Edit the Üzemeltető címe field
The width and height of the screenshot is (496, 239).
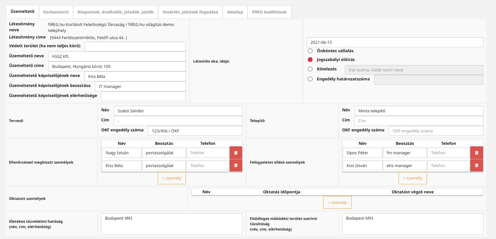[x=117, y=67]
